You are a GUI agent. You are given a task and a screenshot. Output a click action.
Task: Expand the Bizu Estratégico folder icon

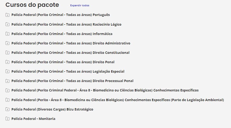[x=7, y=109]
